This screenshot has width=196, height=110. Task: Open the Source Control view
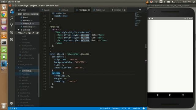[x=12, y=25]
